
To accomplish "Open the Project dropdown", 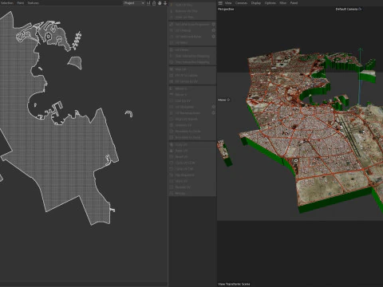I will point(134,3).
